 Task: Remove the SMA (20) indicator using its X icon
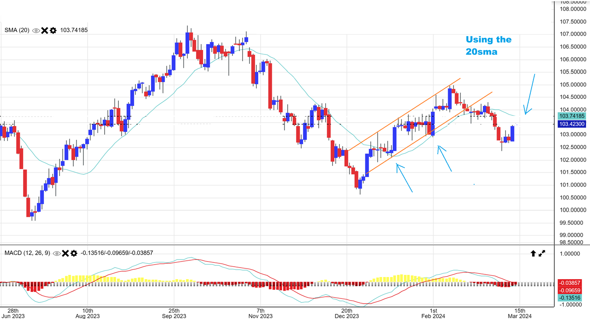tap(45, 30)
